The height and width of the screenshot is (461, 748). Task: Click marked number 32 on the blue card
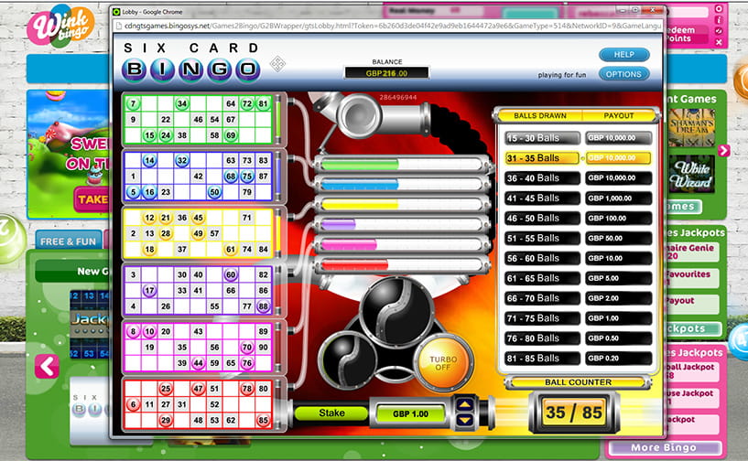tap(182, 161)
